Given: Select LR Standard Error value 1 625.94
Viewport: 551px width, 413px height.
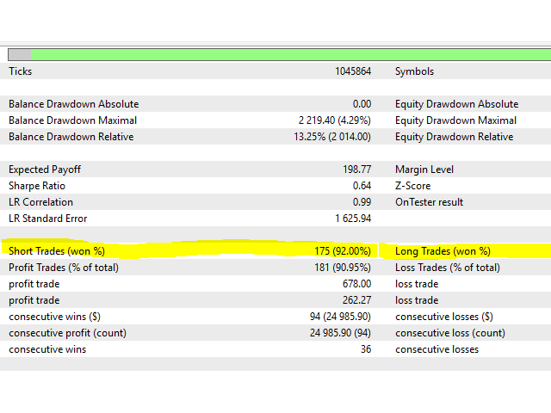Looking at the screenshot, I should coord(353,219).
